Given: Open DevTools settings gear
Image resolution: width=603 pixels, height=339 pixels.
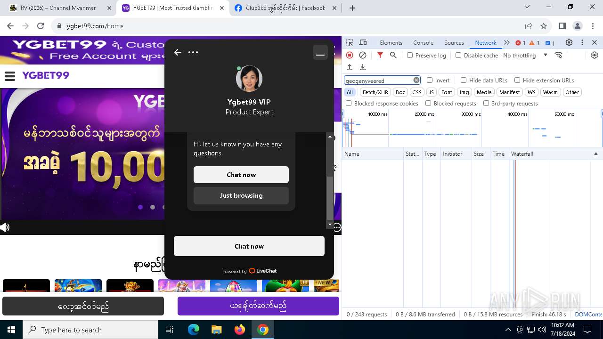Looking at the screenshot, I should [569, 42].
